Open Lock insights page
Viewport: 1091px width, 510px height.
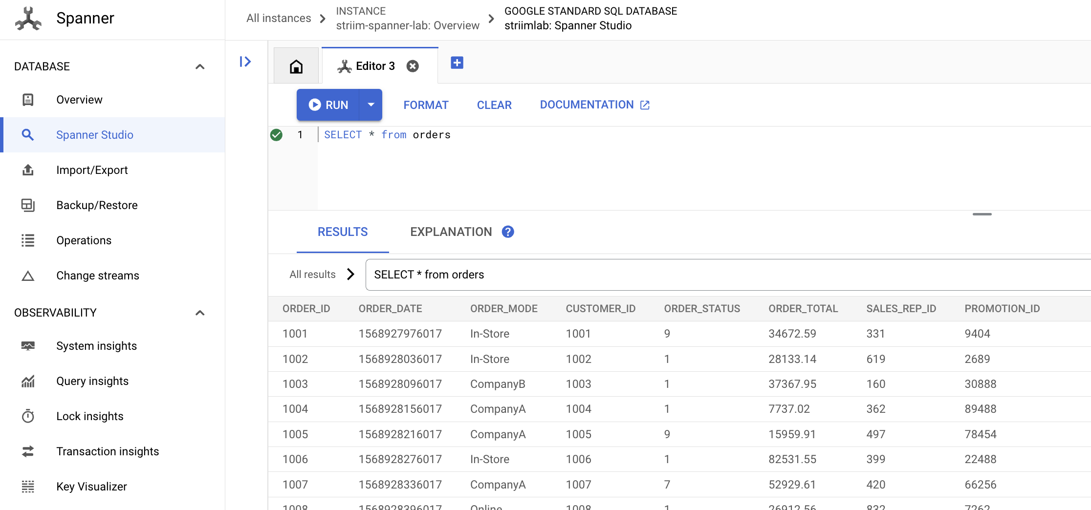pos(112,416)
